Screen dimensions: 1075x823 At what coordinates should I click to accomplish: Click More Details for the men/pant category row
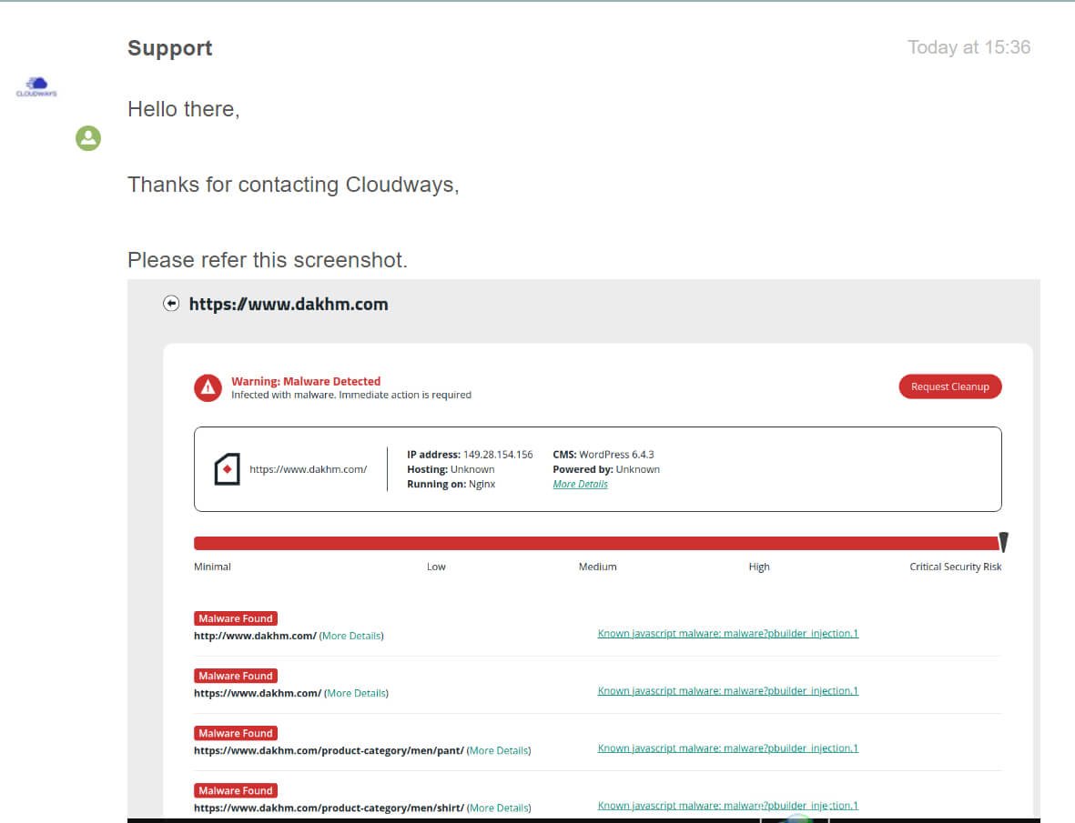(499, 749)
